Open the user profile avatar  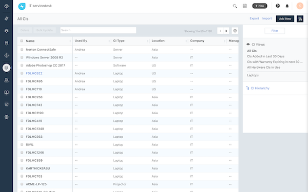(300, 6)
